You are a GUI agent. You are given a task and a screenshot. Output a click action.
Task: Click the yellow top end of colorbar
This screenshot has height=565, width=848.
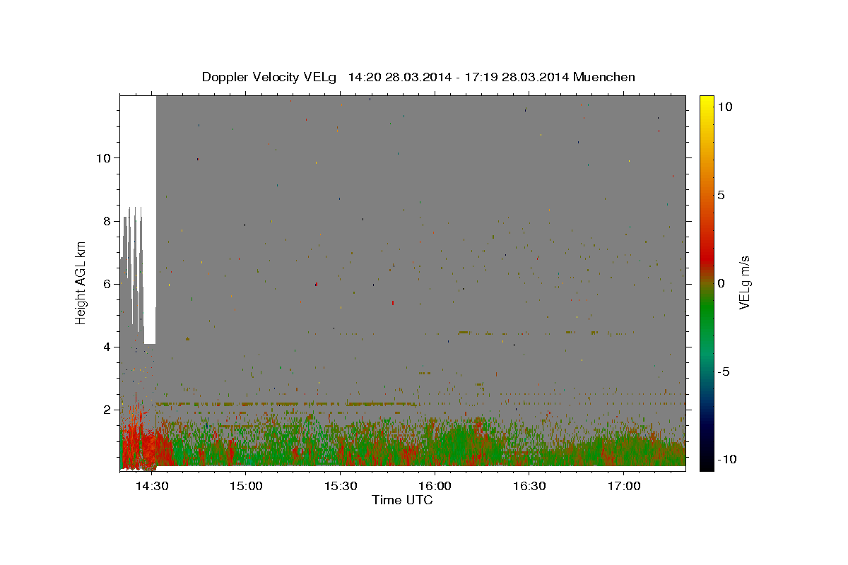click(707, 102)
